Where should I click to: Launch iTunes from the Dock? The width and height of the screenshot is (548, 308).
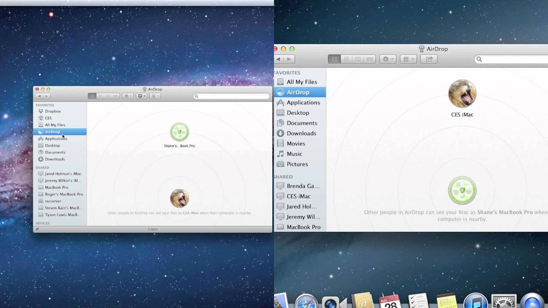tap(476, 301)
